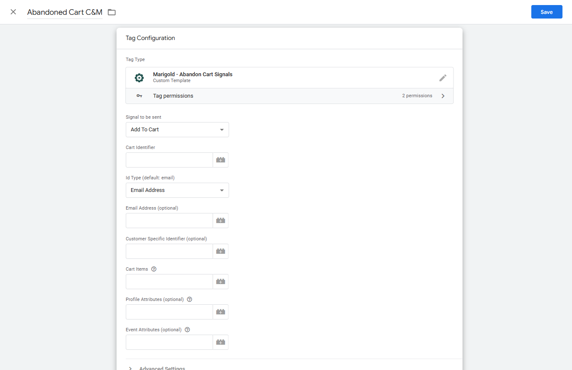Click the pencil icon to edit tag type
The width and height of the screenshot is (572, 370).
pyautogui.click(x=442, y=78)
